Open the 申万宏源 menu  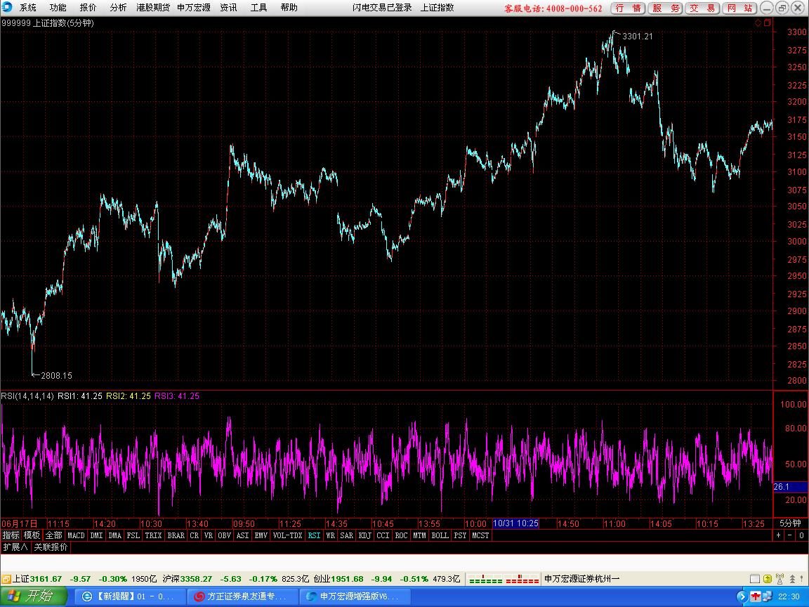[194, 7]
